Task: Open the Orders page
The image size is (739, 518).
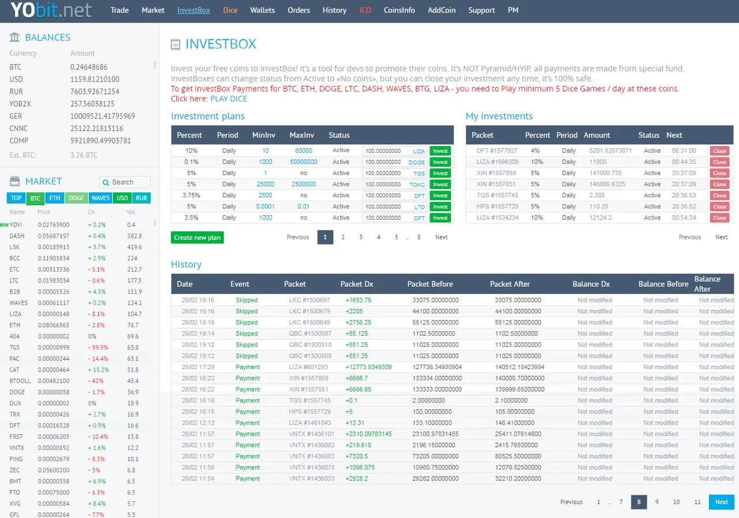Action: point(298,10)
